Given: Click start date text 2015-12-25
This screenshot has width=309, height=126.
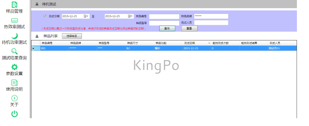Looking at the screenshot, I should 69,16.
